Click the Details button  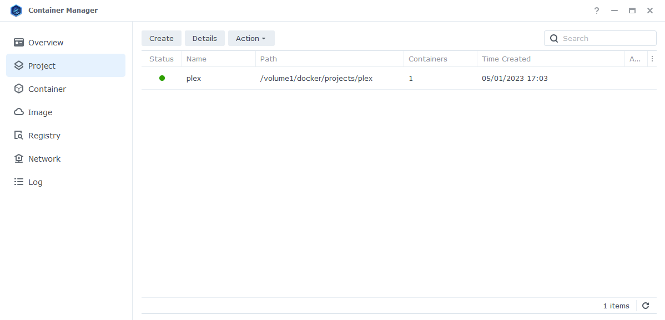point(204,38)
